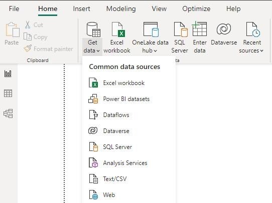272x203 pixels.
Task: Click the Paste clipboard icon
Action: click(12, 29)
